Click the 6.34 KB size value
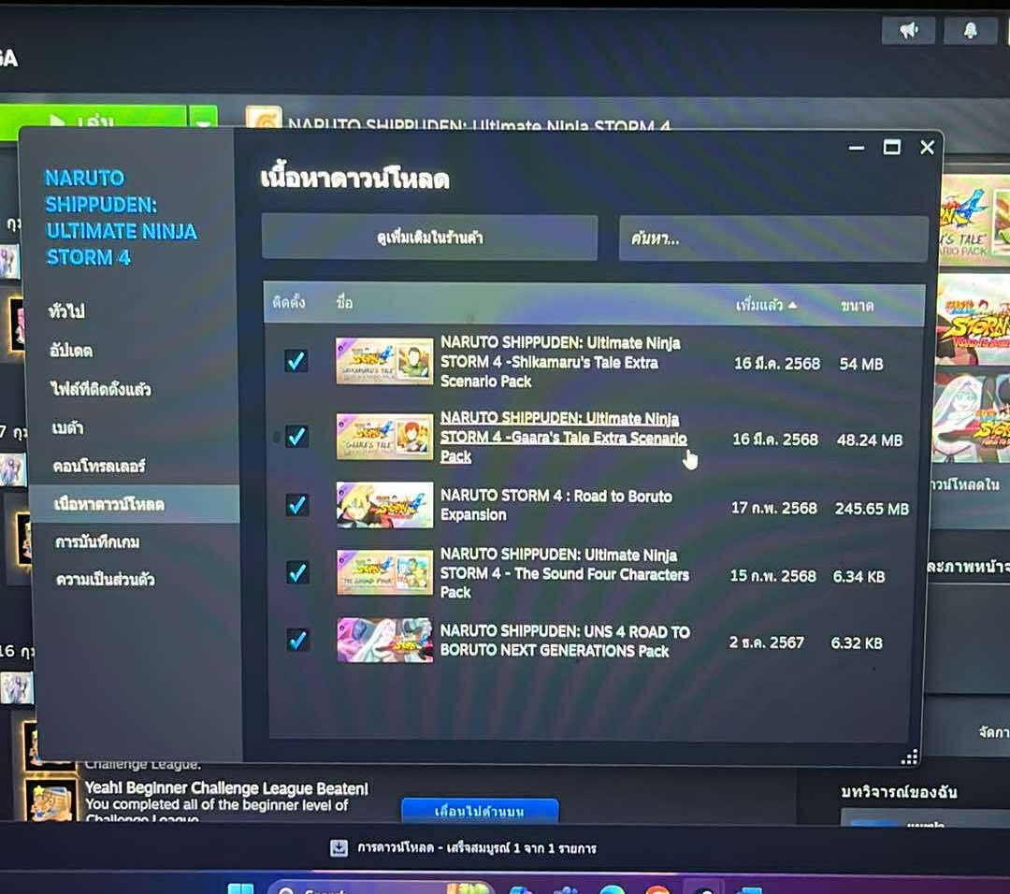Screen dimensions: 1010x894 pos(858,576)
